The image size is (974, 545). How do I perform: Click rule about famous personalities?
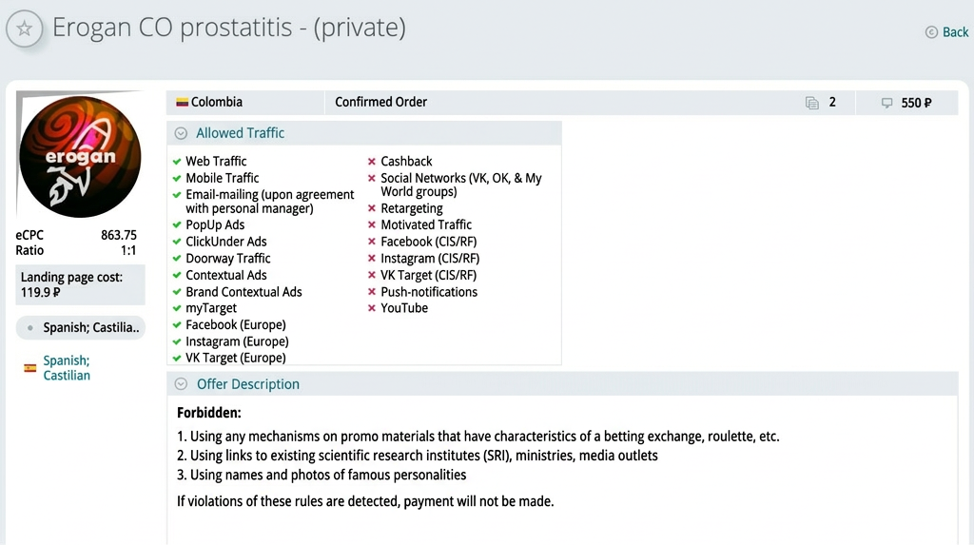(321, 475)
